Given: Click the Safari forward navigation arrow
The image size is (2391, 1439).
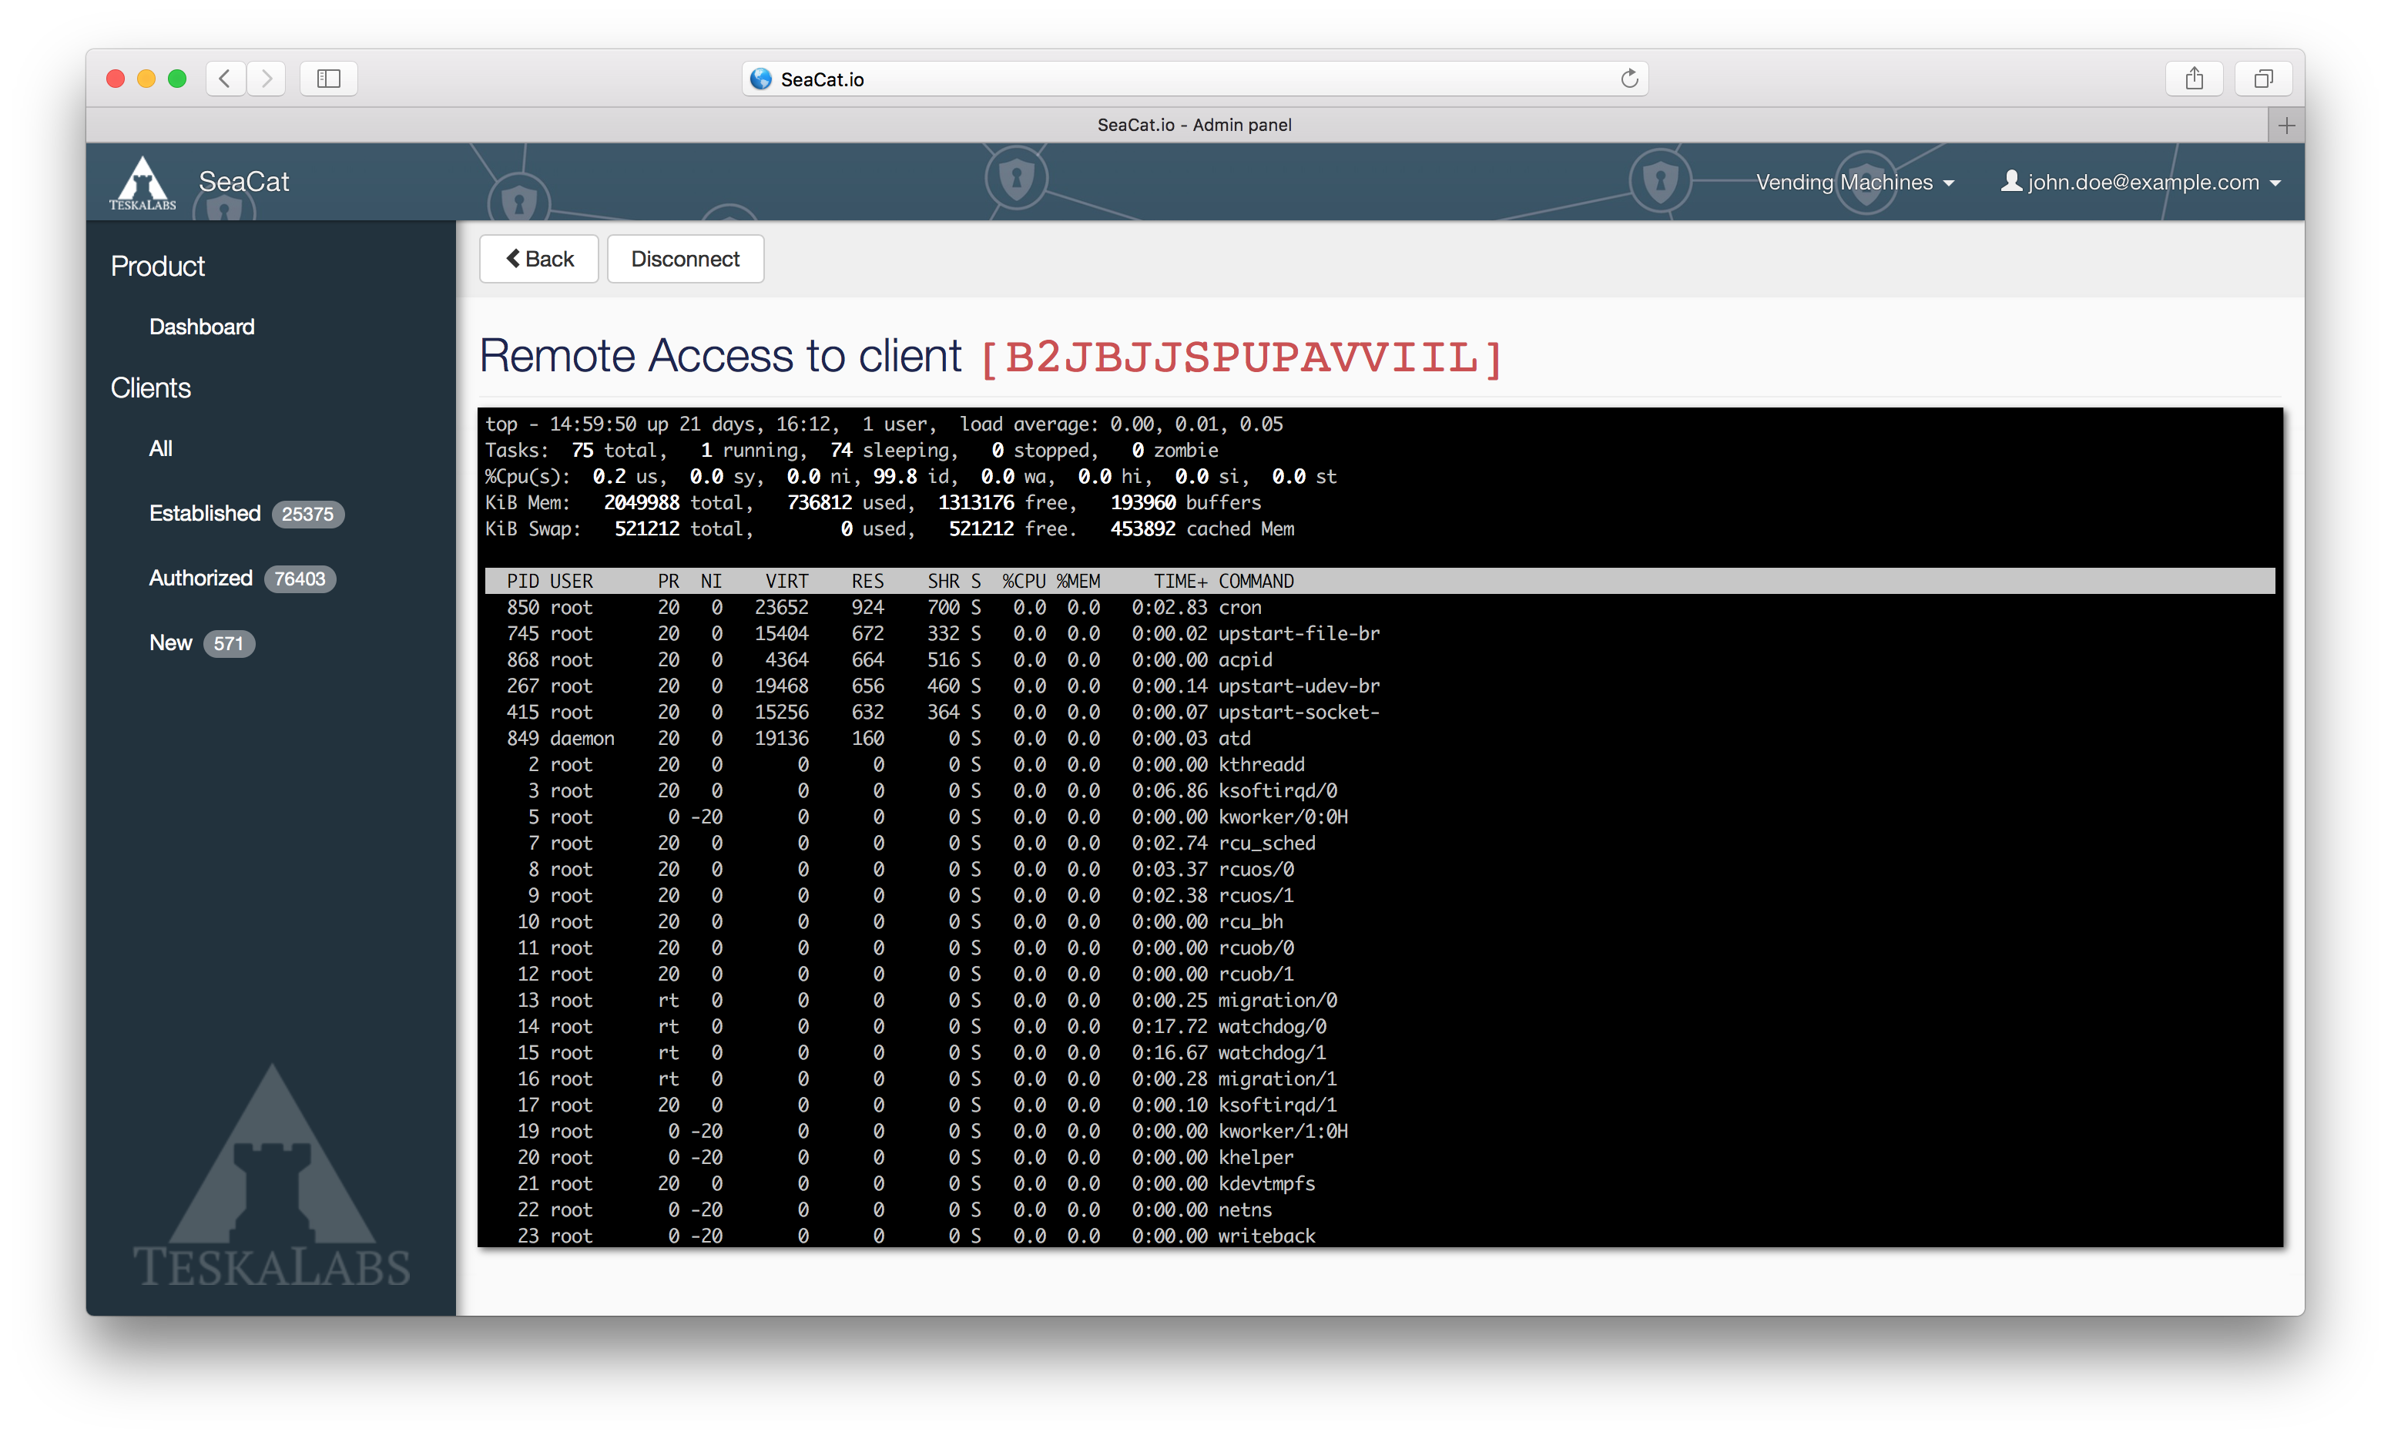Looking at the screenshot, I should (x=267, y=79).
